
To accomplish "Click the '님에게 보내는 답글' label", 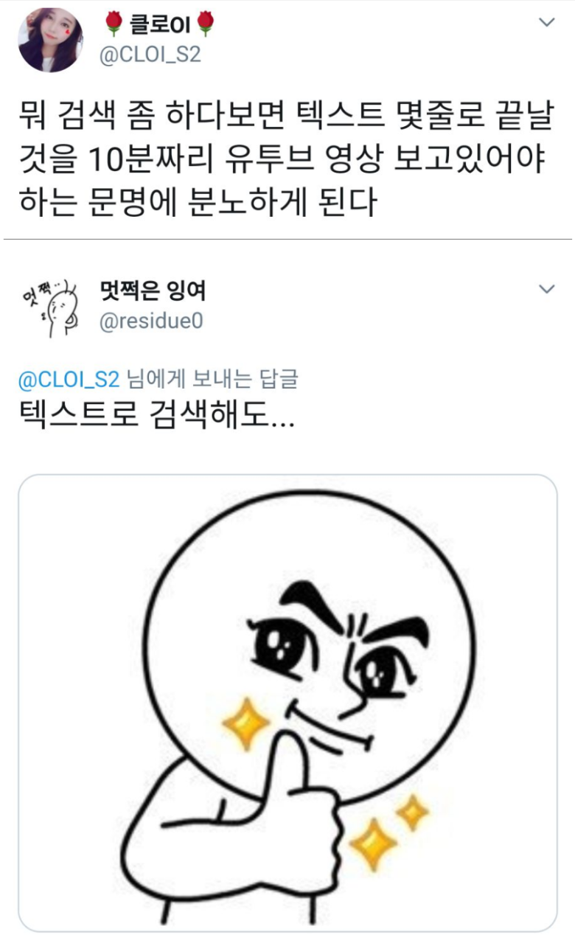I will pos(212,379).
